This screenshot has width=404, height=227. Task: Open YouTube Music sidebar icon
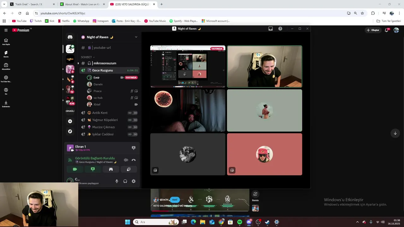point(6,79)
